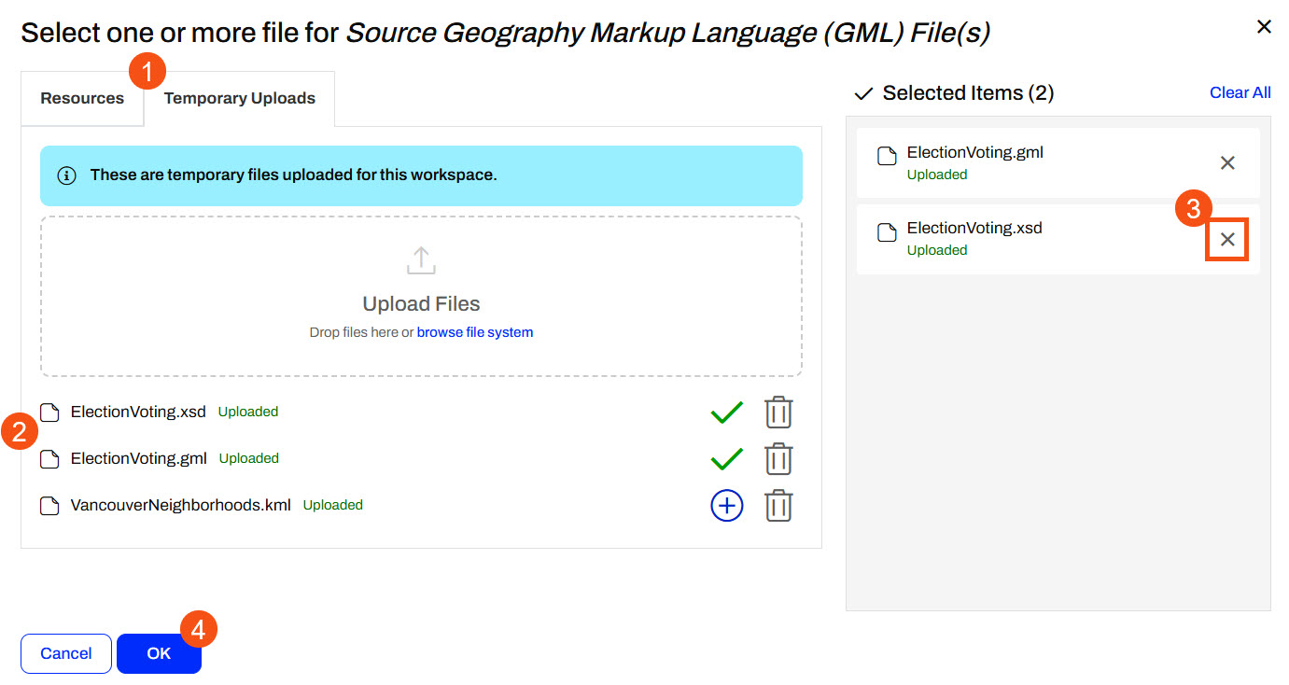Click the Upload Files drop zone
This screenshot has width=1289, height=685.
click(x=421, y=297)
